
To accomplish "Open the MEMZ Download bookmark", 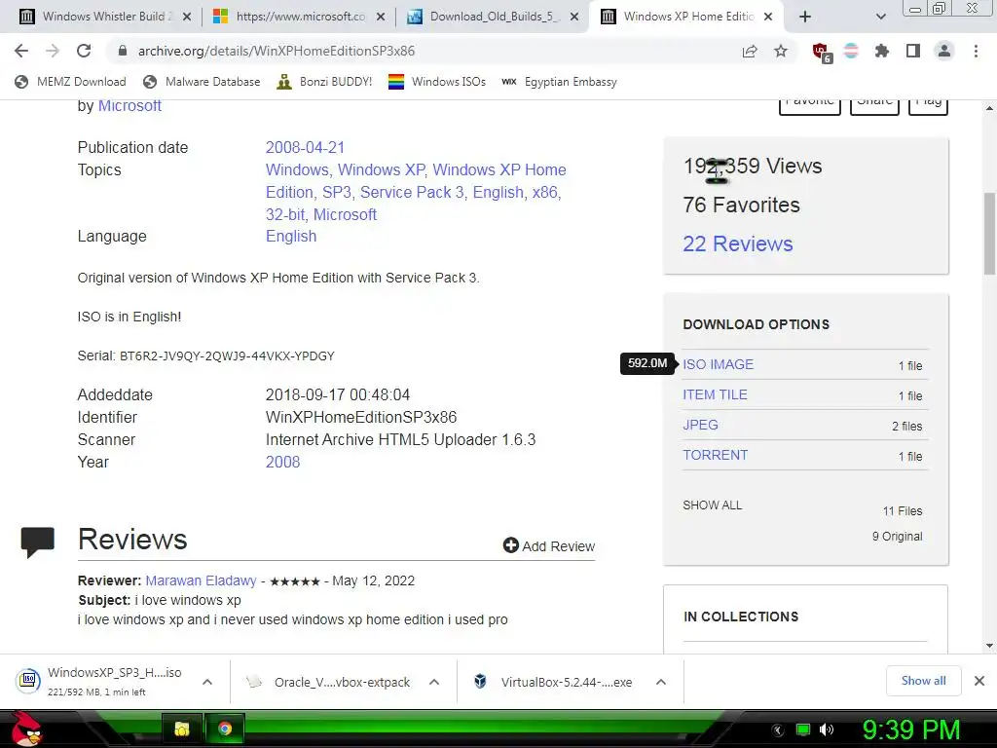I will 70,82.
